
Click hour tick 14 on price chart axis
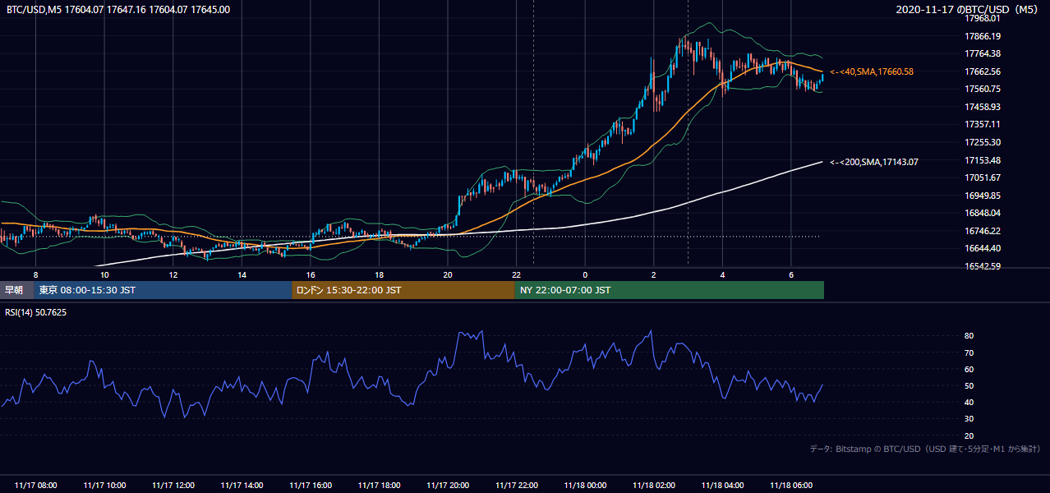pyautogui.click(x=242, y=274)
